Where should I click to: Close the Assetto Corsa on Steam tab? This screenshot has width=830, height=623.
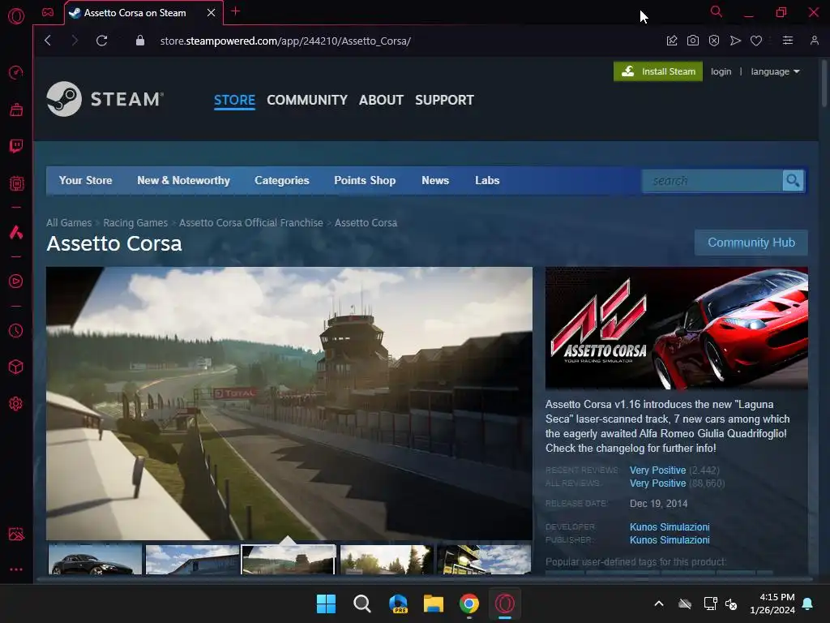click(x=212, y=13)
